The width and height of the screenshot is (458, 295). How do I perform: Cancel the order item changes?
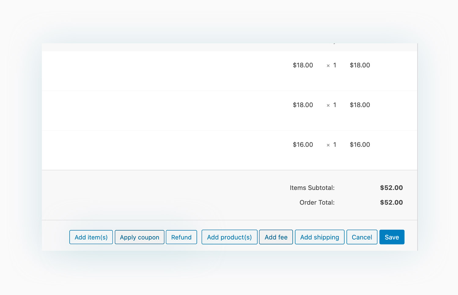pyautogui.click(x=362, y=237)
